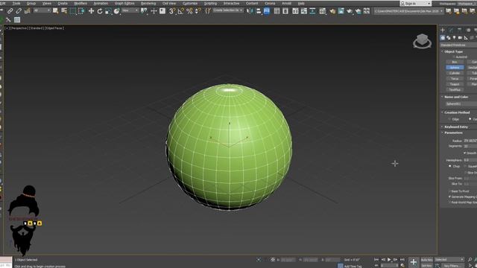
Task: Click the Cylinder primitive button
Action: point(455,73)
